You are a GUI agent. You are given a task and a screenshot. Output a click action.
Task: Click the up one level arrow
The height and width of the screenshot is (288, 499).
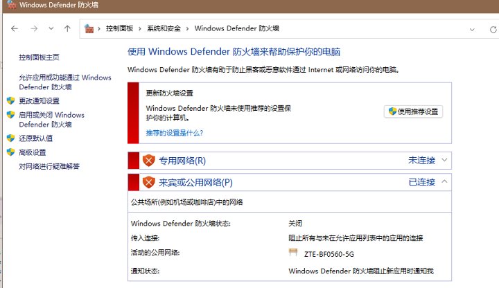pos(67,29)
